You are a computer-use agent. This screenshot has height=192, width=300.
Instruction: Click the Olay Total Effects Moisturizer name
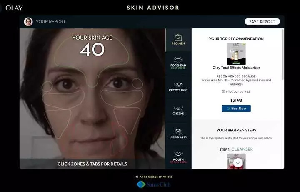coord(236,68)
